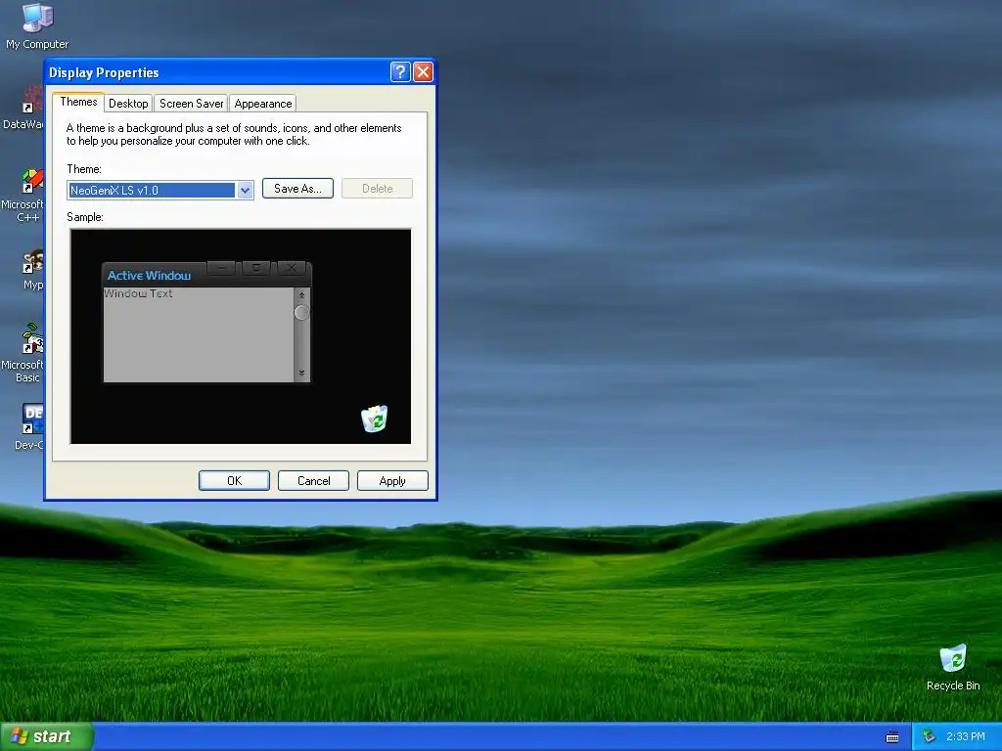Image resolution: width=1002 pixels, height=751 pixels.
Task: Click the Recycle Bin in the sample preview
Action: pos(375,419)
